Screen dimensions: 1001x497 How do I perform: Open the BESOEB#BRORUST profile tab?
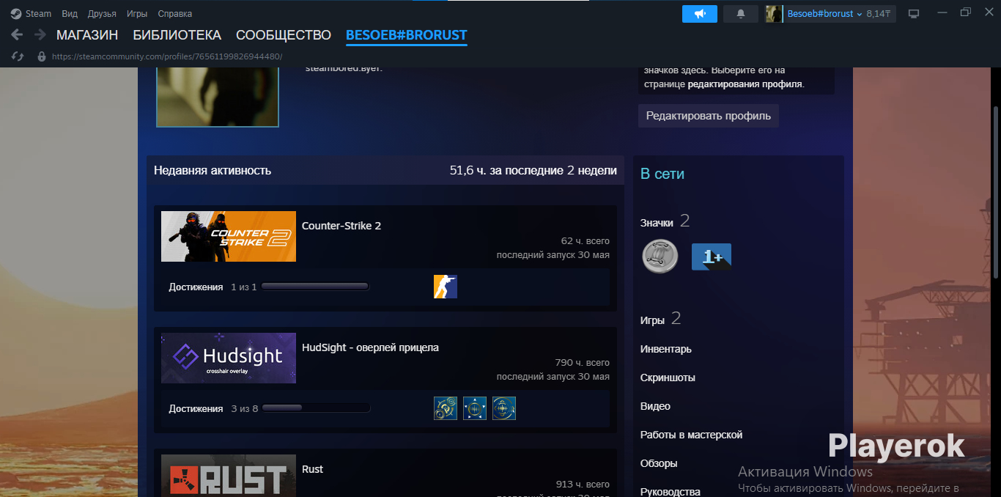coord(406,35)
